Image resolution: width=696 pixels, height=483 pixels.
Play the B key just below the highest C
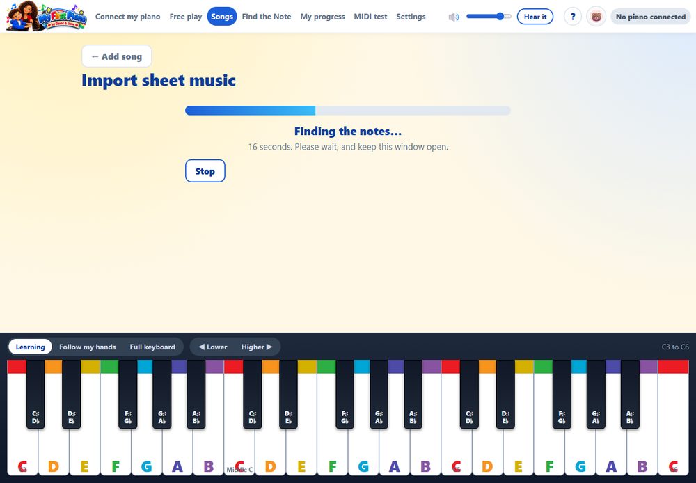point(642,453)
